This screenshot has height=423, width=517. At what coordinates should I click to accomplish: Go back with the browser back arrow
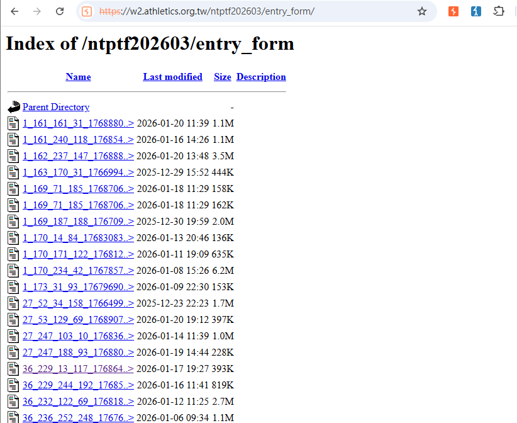tap(14, 11)
